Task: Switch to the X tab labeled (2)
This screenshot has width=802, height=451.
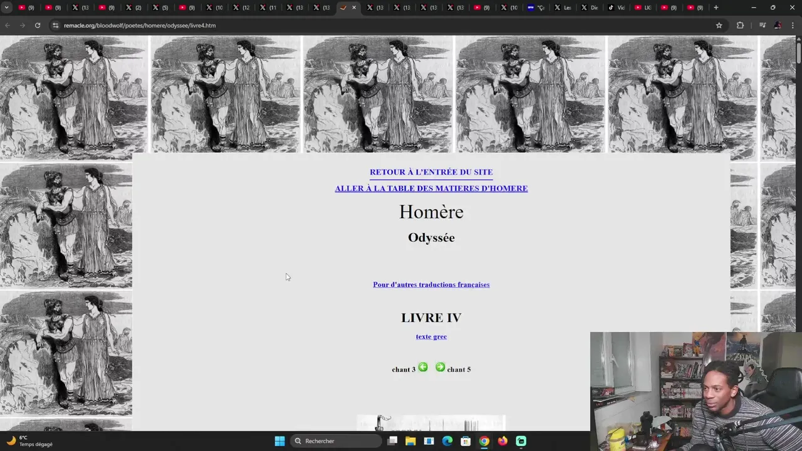Action: click(x=133, y=8)
